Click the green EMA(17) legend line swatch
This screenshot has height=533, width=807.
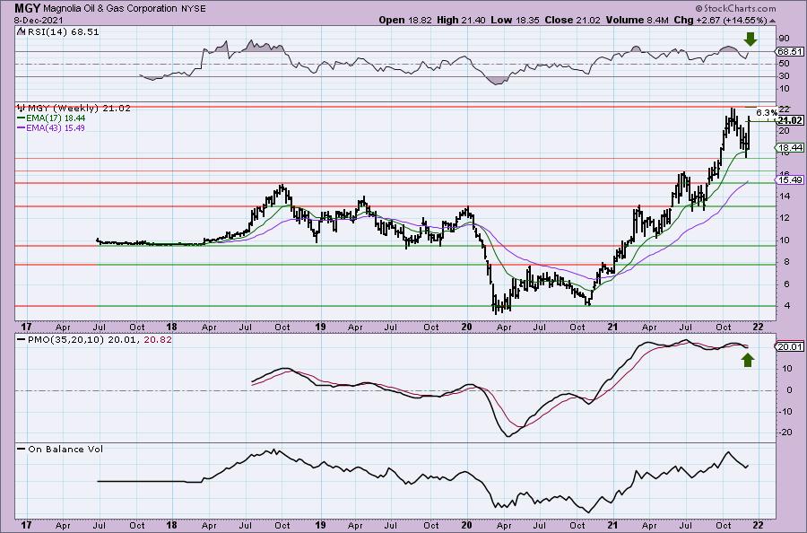click(x=22, y=118)
